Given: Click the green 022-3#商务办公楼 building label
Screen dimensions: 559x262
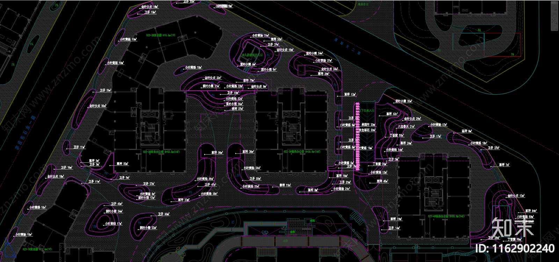Looking at the screenshot, I should coord(302,152).
